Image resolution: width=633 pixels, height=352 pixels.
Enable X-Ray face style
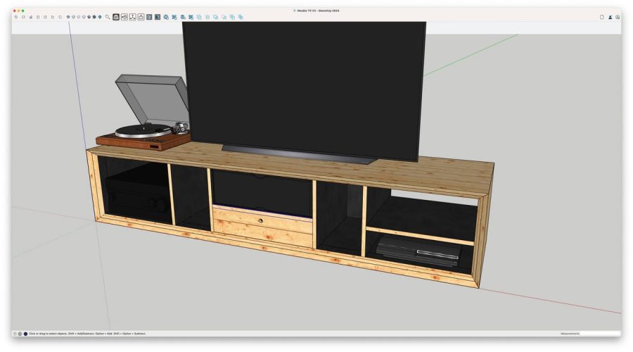point(68,17)
